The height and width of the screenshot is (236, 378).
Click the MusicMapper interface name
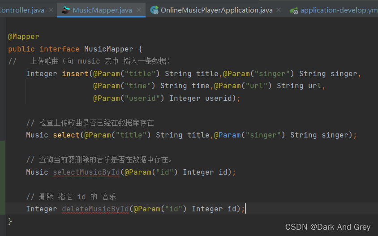[108, 49]
